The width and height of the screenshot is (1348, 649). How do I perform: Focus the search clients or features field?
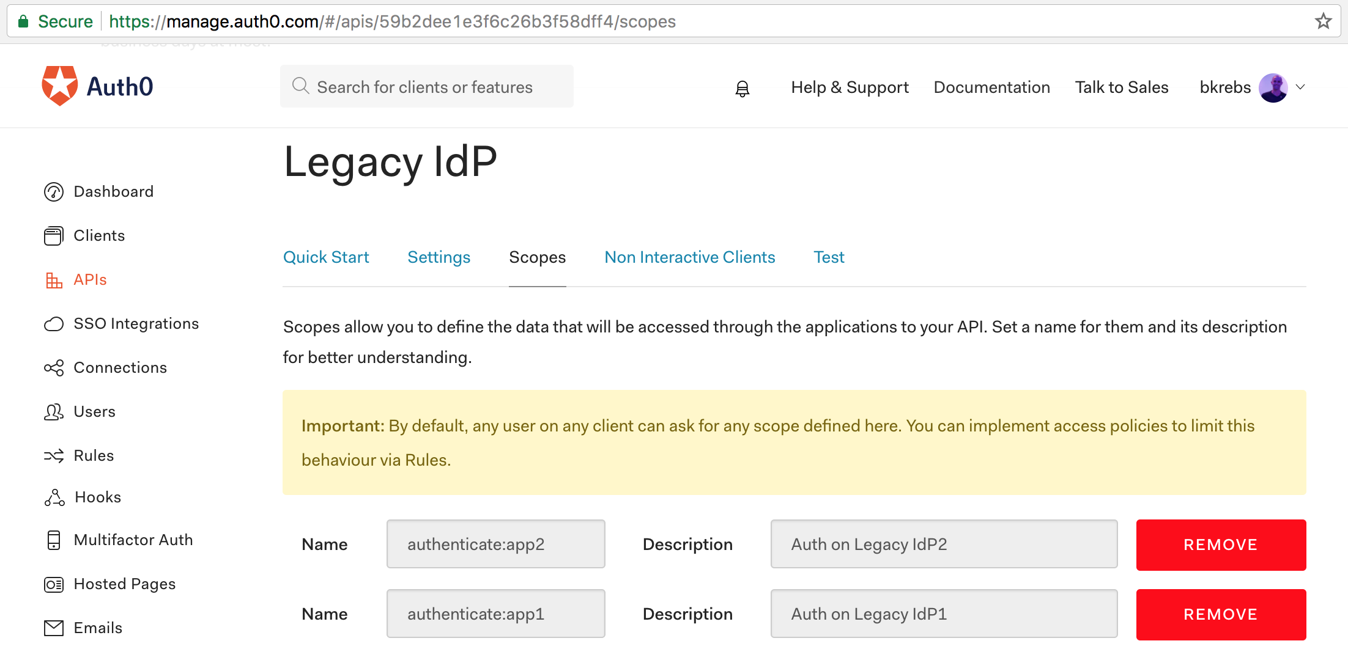coord(427,86)
